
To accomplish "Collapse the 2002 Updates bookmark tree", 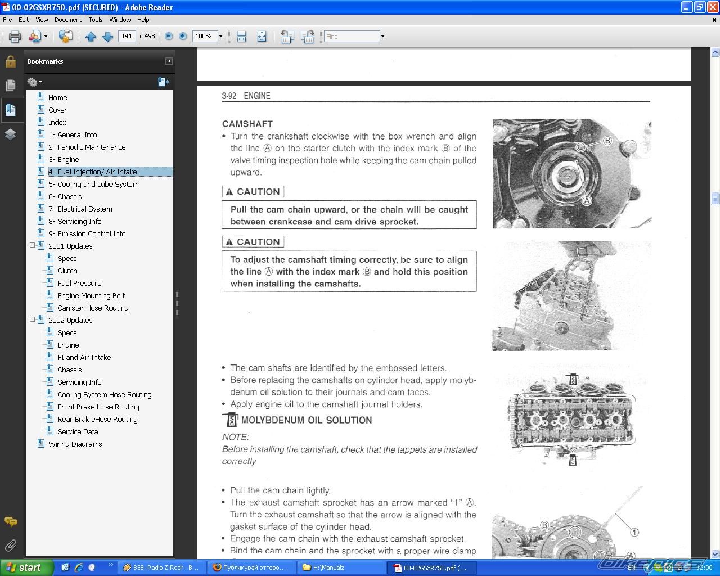I will 33,319.
